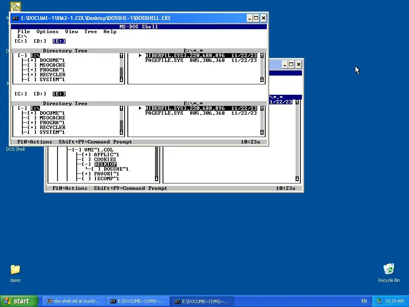Expand PROGRA~1 in the lower directory tree
Viewport: 409px width, 307px height.
[x=32, y=123]
